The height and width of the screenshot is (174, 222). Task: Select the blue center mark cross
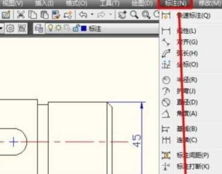13,142
